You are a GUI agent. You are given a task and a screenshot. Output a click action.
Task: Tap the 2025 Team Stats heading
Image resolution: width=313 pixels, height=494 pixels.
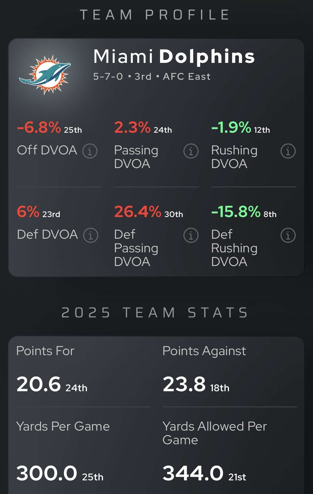pos(155,313)
